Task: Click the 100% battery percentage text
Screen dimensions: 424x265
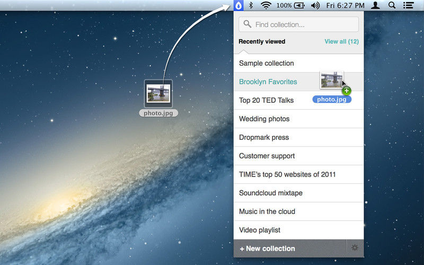Action: (284, 5)
